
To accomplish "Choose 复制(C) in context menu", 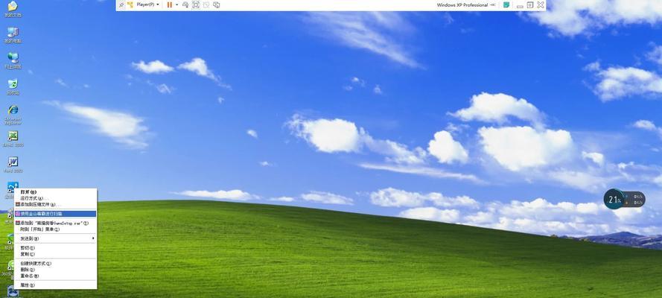I will [55, 255].
